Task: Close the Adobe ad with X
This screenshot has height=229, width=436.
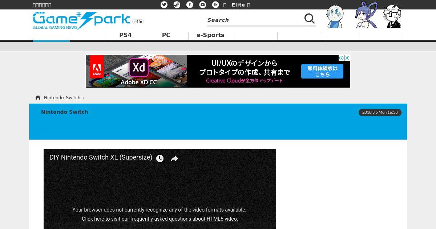Action: (347, 58)
